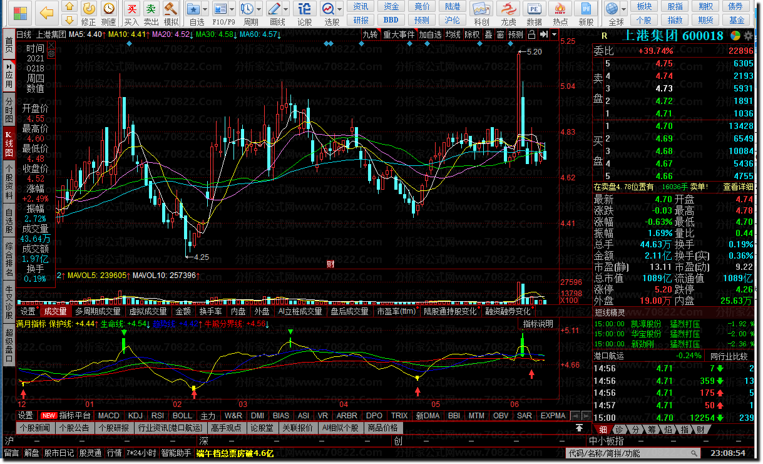The height and width of the screenshot is (464, 763).
Task: Click the colorful home grid icon
Action: point(20,13)
